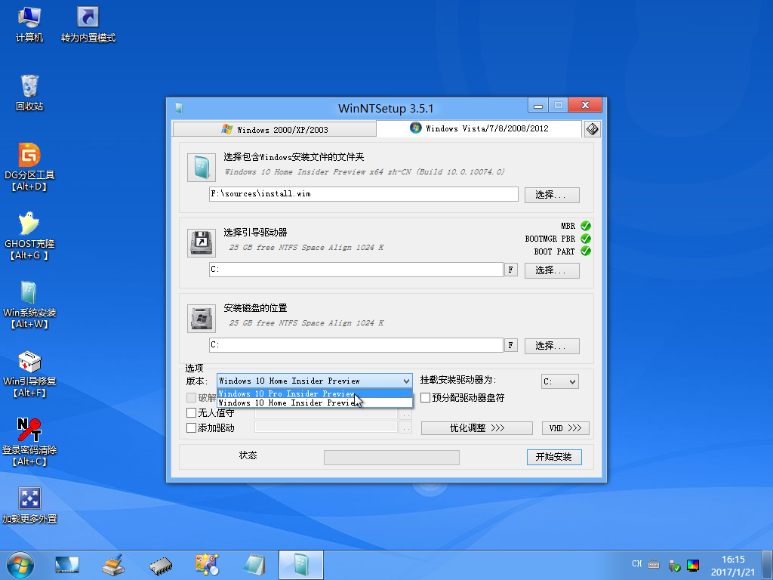The height and width of the screenshot is (580, 773).
Task: Click the Windows install source folder icon
Action: pyautogui.click(x=201, y=167)
